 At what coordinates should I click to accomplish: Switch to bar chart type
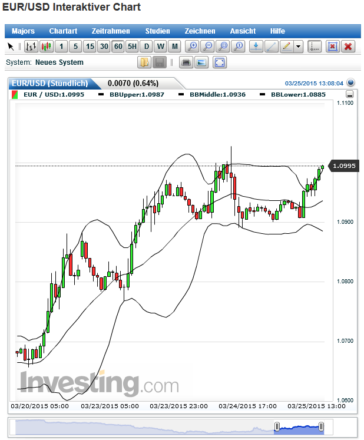point(31,47)
